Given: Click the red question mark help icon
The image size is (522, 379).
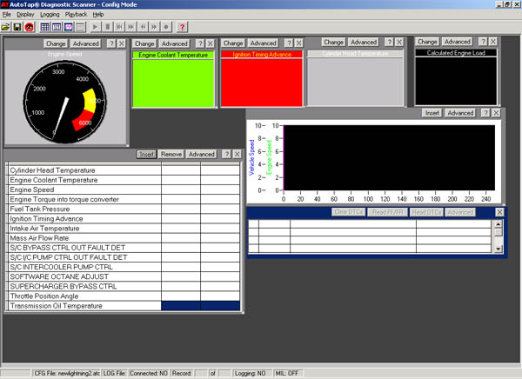Looking at the screenshot, I should (181, 28).
